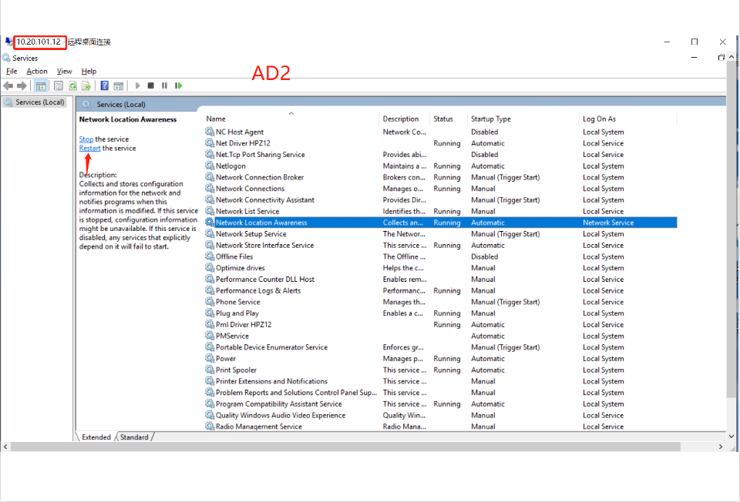This screenshot has height=502, width=740.
Task: Click the Stop Service square icon
Action: coord(151,85)
